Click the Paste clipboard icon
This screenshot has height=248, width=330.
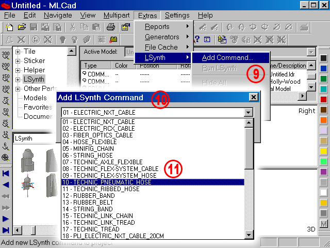point(96,27)
